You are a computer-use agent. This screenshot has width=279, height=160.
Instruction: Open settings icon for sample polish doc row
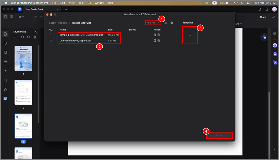click(155, 35)
